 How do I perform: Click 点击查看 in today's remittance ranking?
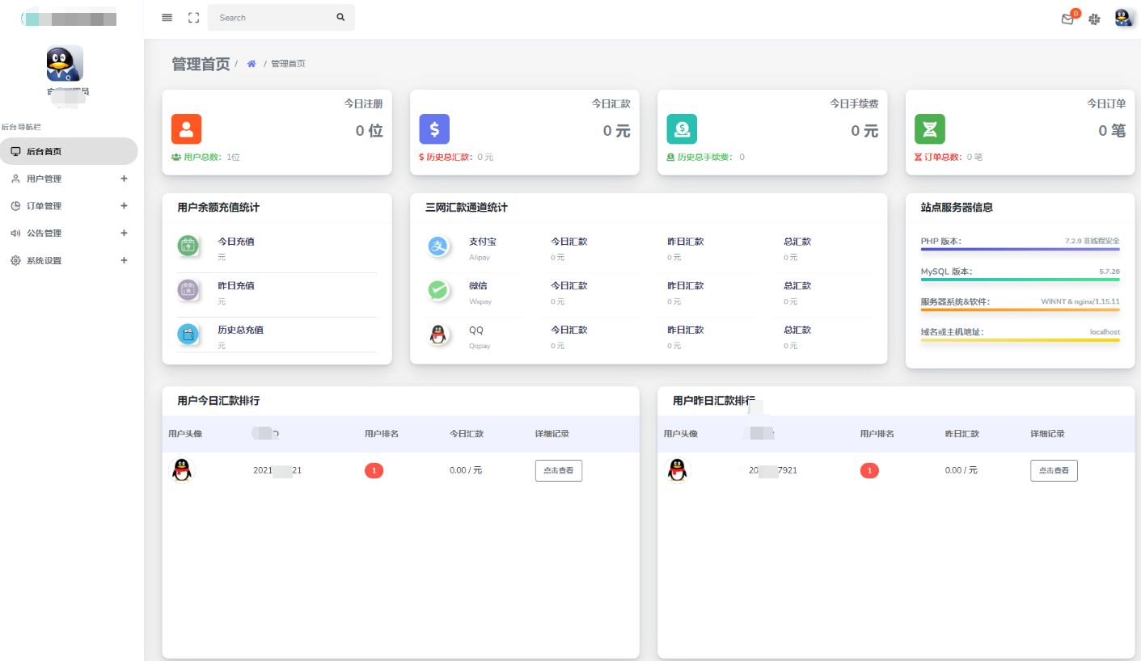558,470
